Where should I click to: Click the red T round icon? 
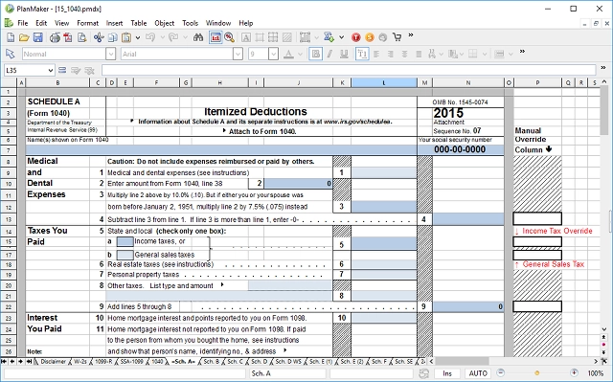355,37
